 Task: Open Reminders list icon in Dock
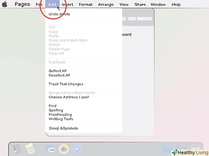tap(17, 149)
